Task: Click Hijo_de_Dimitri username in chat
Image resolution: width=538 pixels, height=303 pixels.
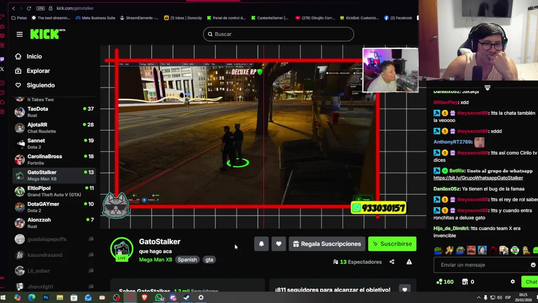Action: (x=451, y=228)
